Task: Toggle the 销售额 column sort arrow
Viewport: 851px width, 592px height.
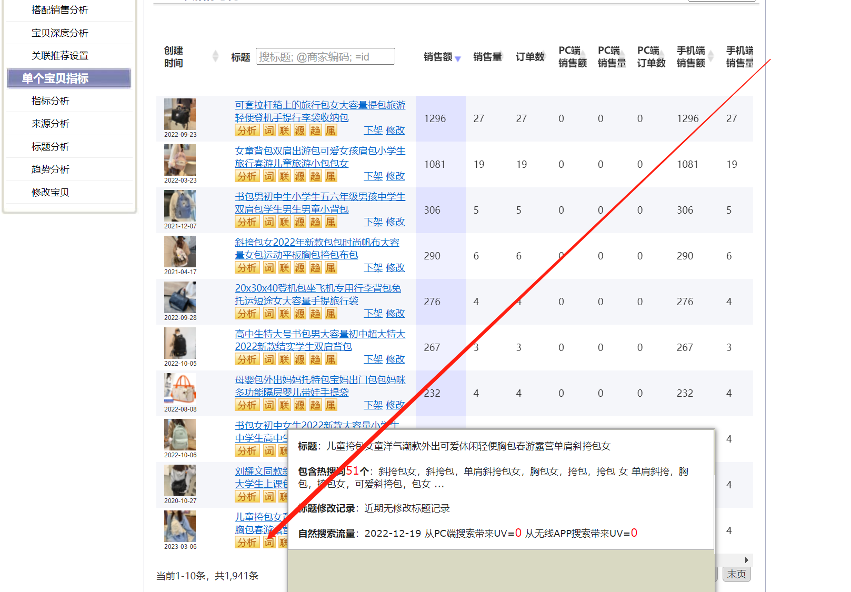Action: [x=458, y=58]
